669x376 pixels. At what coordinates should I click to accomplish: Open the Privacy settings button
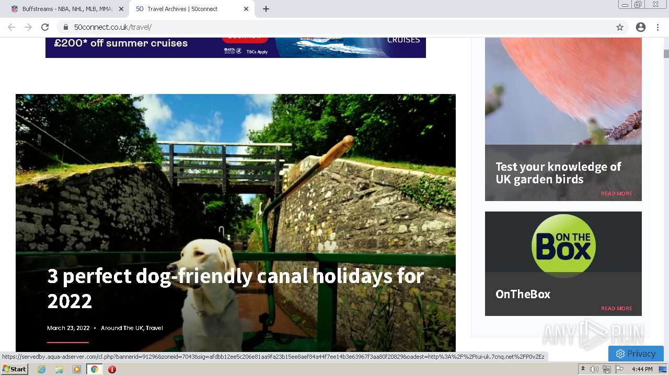636,354
